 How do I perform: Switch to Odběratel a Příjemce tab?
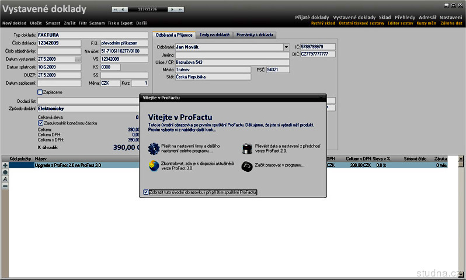174,35
